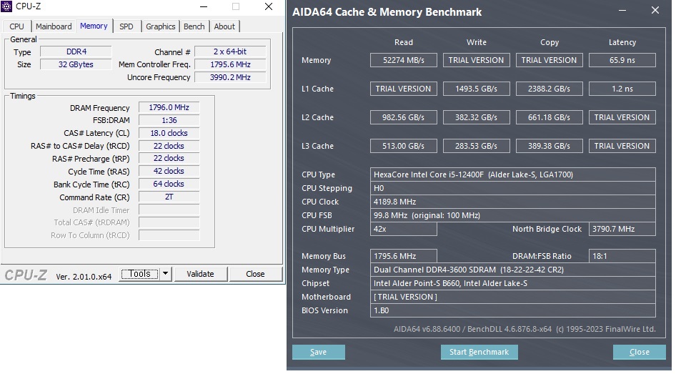Screen dimensions: 676x374
Task: Click the CPU Multiplier 42x field
Action: point(404,229)
